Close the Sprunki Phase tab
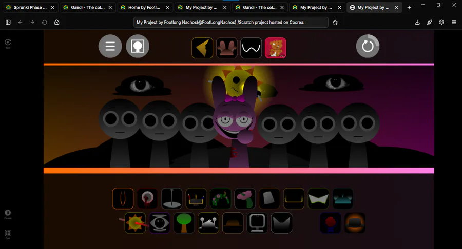The height and width of the screenshot is (249, 462). click(53, 7)
